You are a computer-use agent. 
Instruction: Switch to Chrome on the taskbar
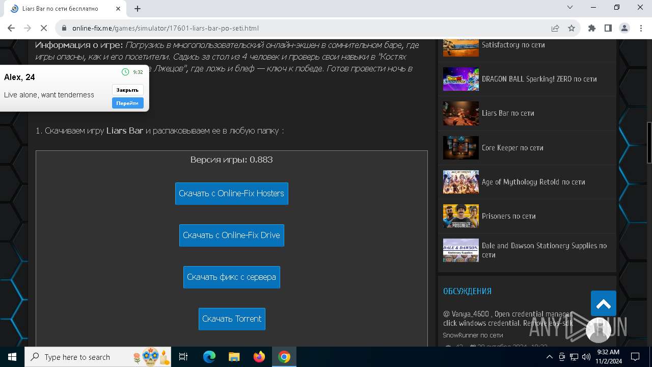(x=284, y=357)
